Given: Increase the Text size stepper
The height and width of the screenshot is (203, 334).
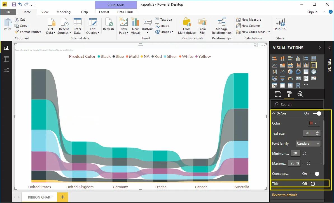Looking at the screenshot, I should [x=317, y=132].
